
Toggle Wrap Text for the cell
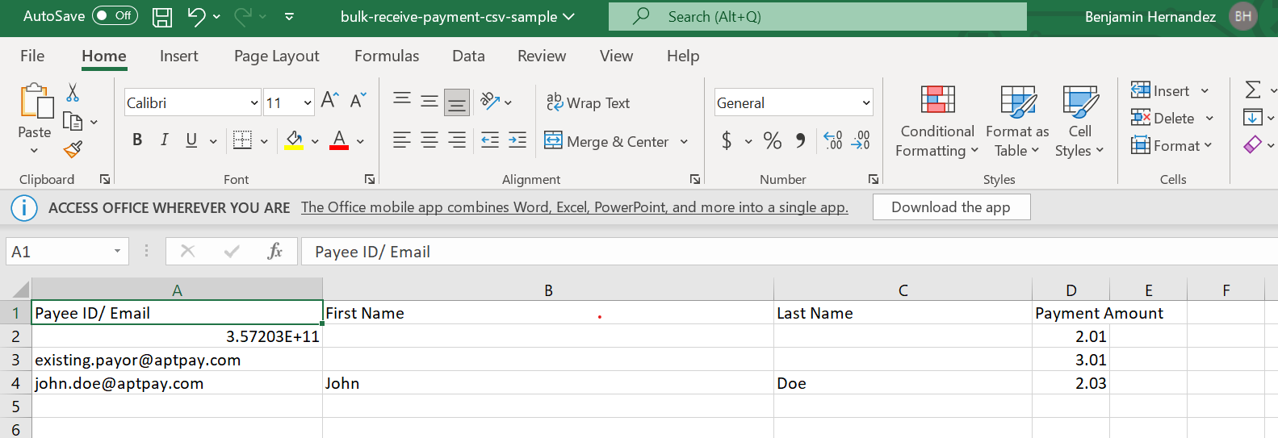588,102
